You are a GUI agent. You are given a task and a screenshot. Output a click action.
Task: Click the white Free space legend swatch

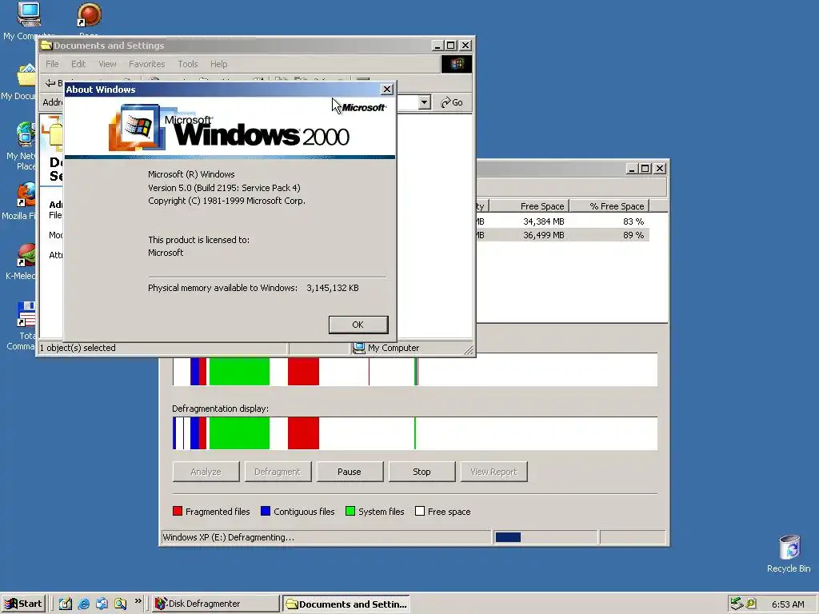419,511
